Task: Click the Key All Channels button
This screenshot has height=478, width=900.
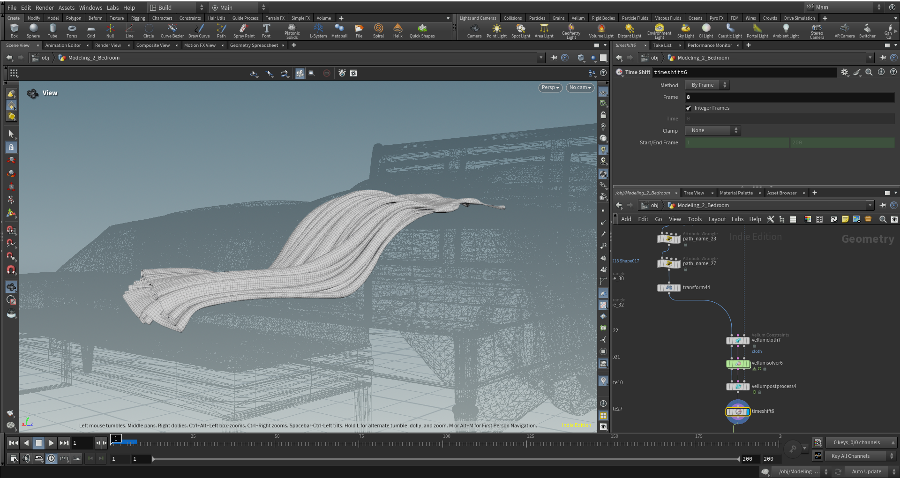Action: tap(857, 456)
